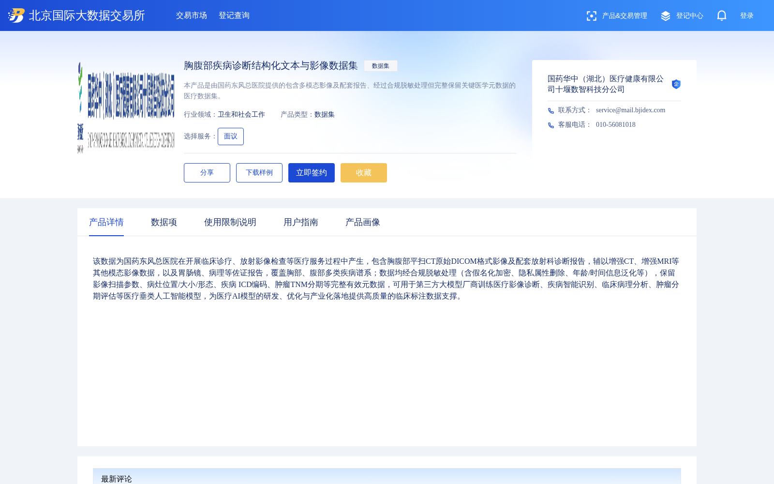Switch to the 产品详情 tab
The width and height of the screenshot is (774, 484).
tap(106, 222)
